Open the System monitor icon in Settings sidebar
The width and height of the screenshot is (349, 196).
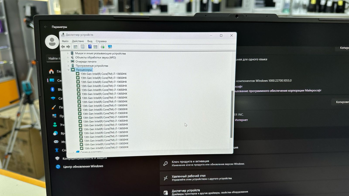coord(52,80)
